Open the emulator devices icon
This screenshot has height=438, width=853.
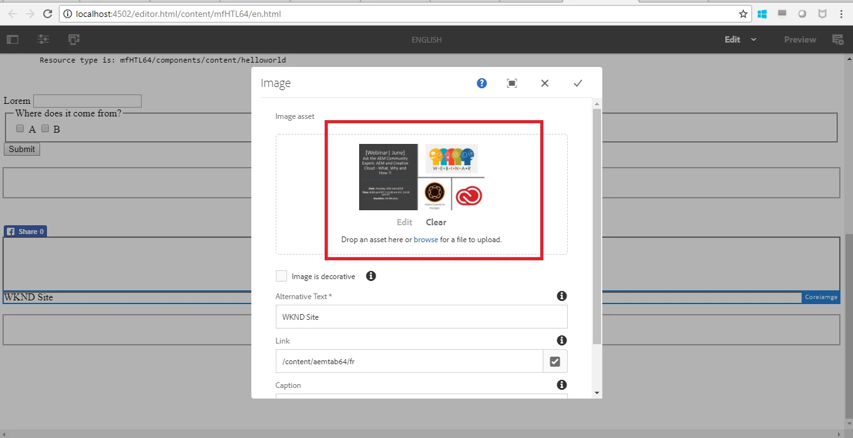[74, 39]
